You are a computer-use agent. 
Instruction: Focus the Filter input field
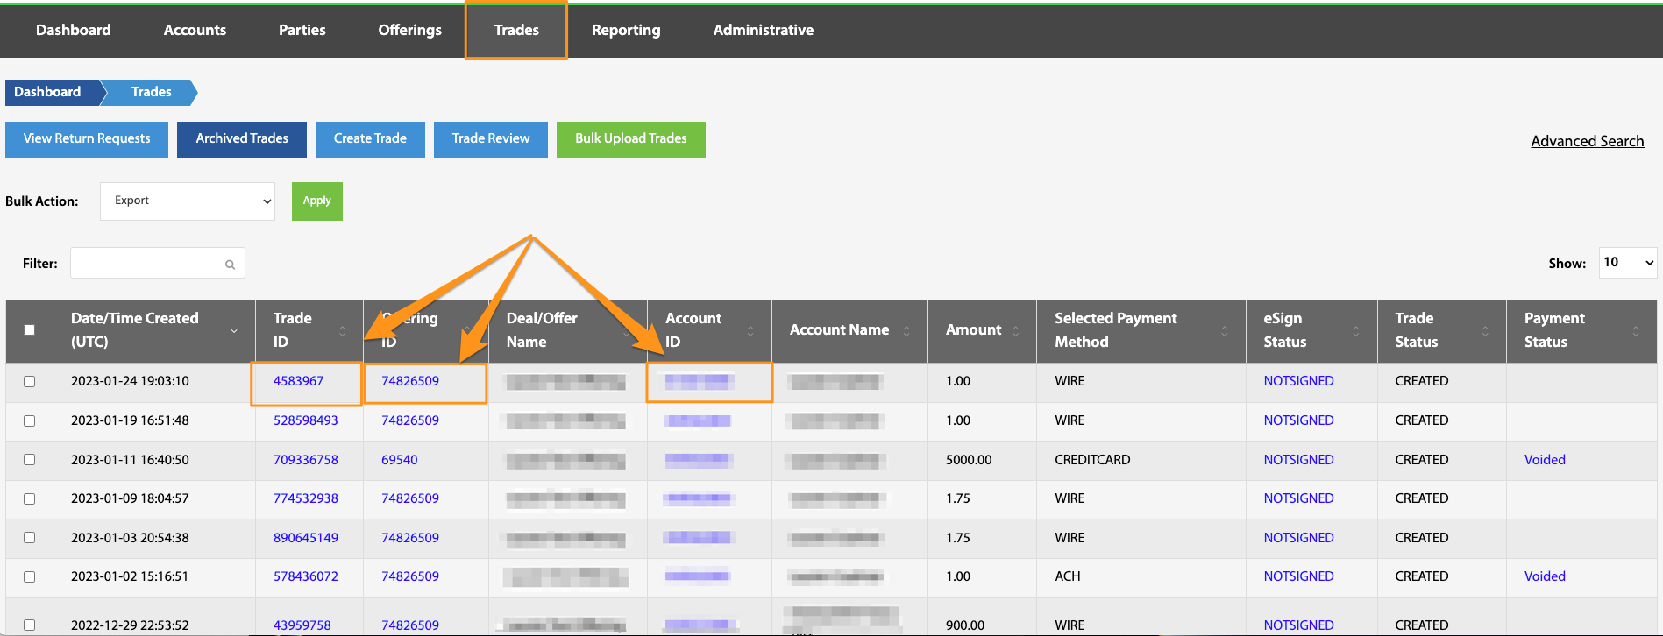[x=158, y=264]
